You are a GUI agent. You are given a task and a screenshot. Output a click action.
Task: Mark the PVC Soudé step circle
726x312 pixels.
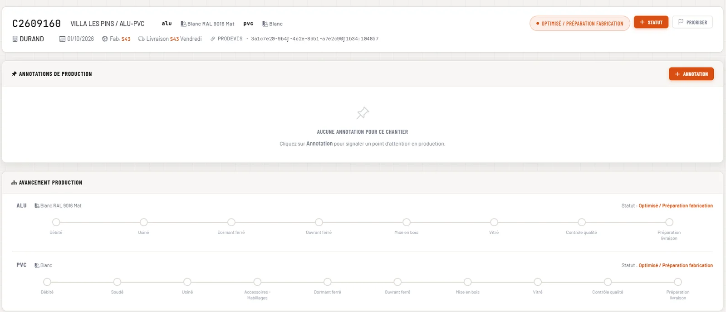pyautogui.click(x=117, y=282)
